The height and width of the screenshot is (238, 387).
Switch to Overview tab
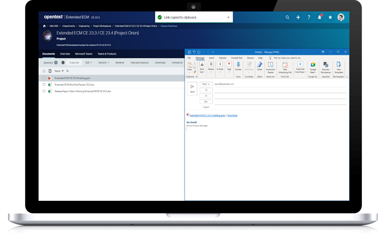click(65, 54)
